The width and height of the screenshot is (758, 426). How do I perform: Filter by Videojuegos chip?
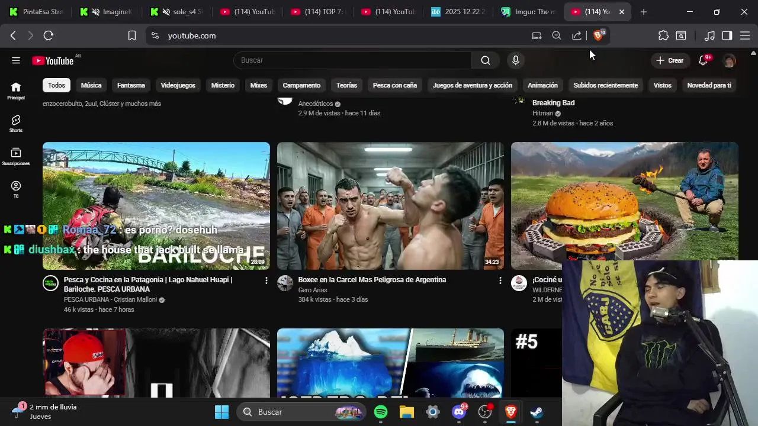(178, 85)
